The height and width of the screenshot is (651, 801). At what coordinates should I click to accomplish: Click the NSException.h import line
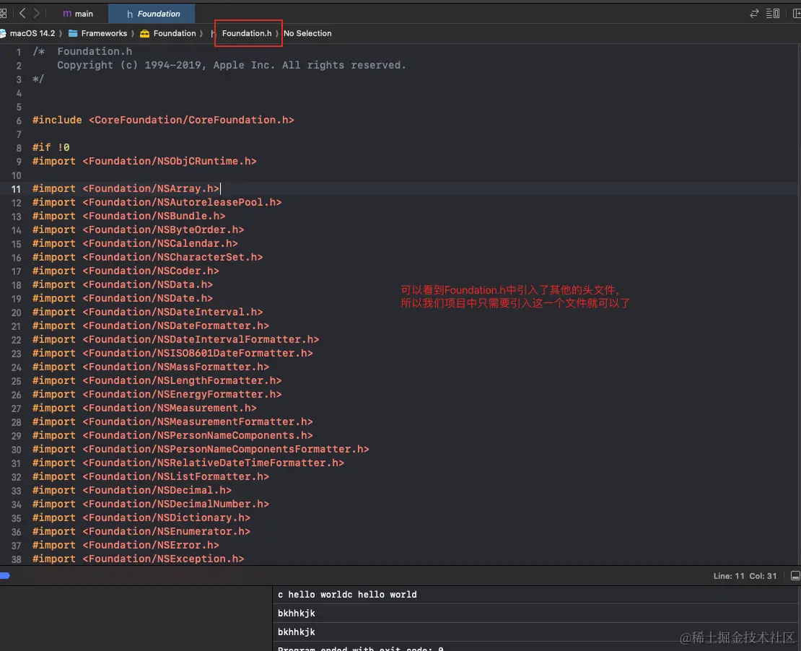[x=139, y=559]
